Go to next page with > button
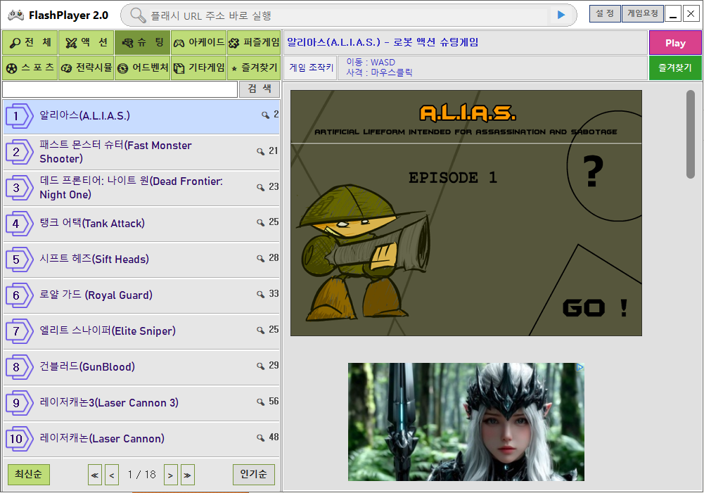 [171, 475]
